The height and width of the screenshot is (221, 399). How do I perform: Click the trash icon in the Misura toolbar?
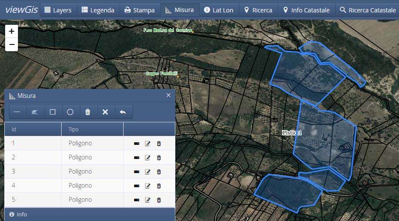[88, 112]
